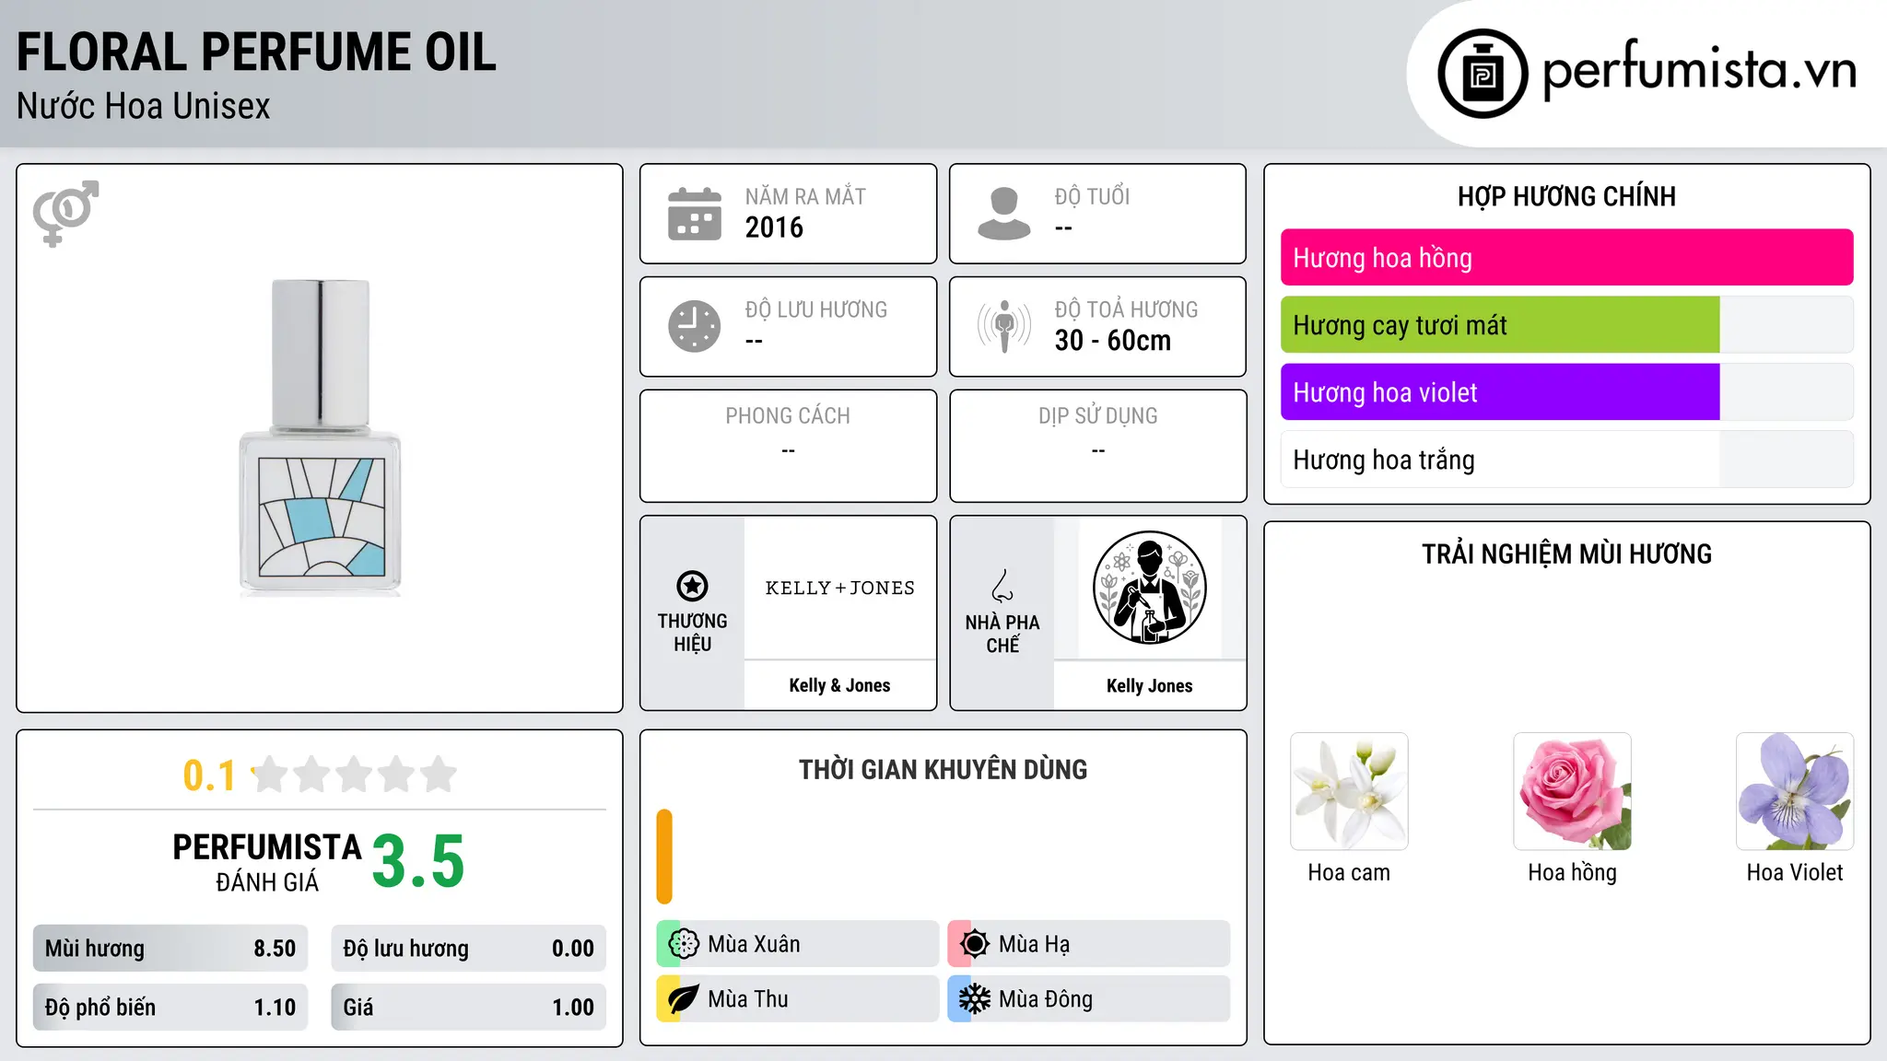Click the THỜI GIAN KHUYÊN DÙNG heading

coord(943,770)
